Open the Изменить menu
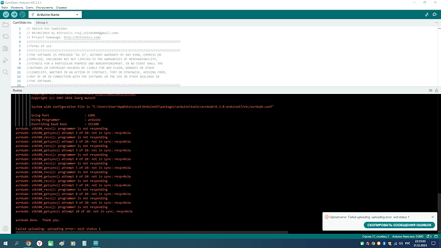The height and width of the screenshot is (248, 441). click(x=17, y=8)
